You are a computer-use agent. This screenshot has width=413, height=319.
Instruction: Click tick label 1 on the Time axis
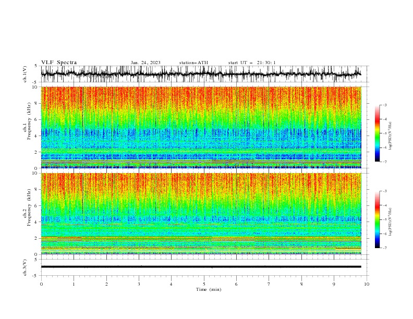(74, 284)
